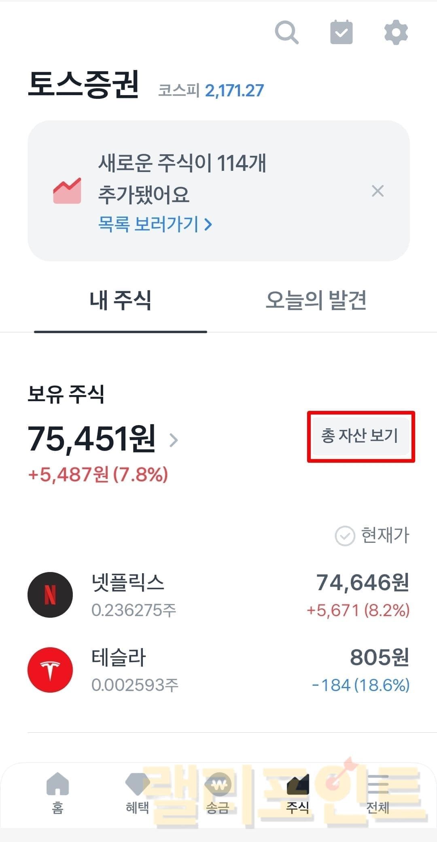437x842 pixels.
Task: Open the calendar check icon
Action: tap(342, 32)
